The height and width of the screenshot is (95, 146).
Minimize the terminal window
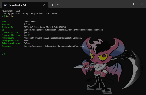click(124, 4)
